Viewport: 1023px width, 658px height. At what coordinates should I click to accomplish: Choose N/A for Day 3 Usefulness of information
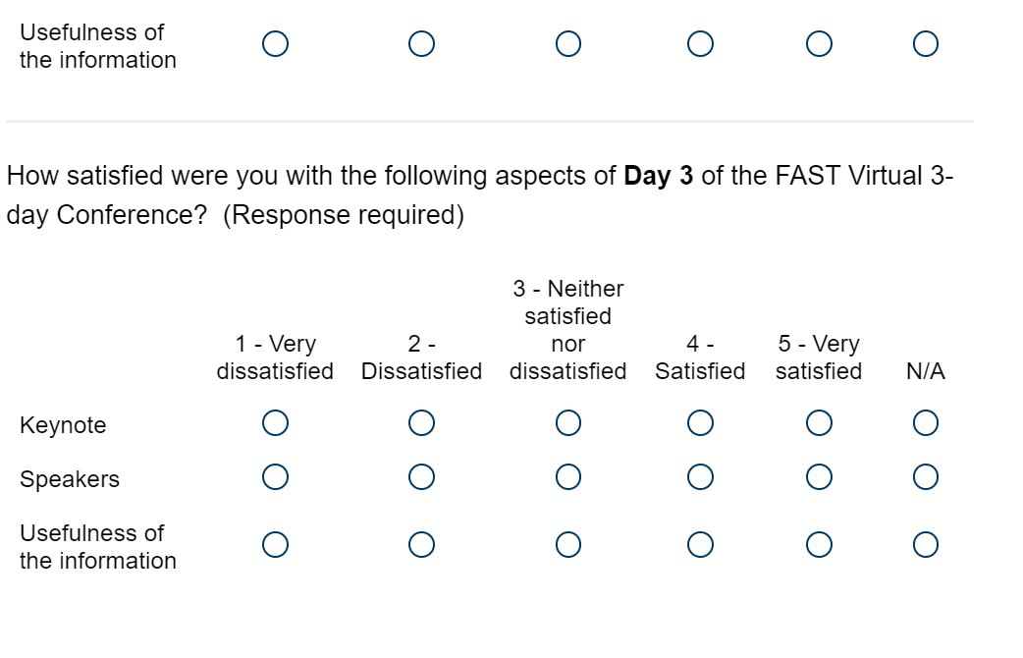click(x=925, y=544)
